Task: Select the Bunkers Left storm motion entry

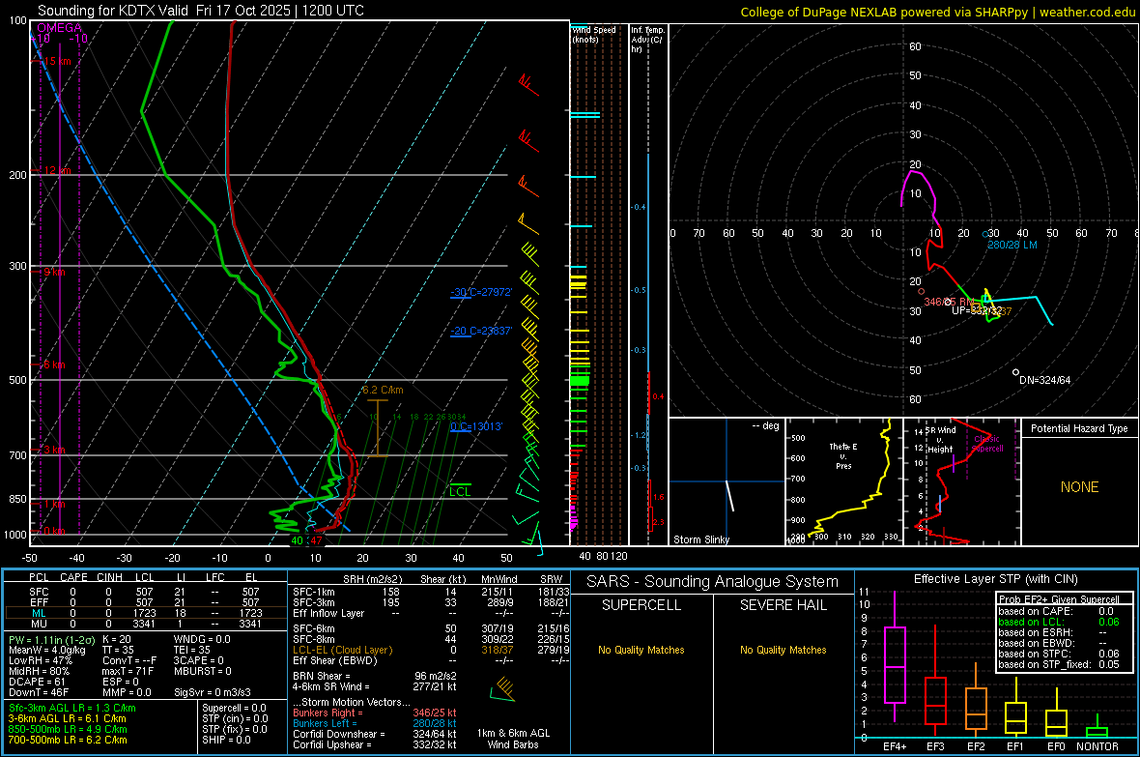Action: click(375, 723)
